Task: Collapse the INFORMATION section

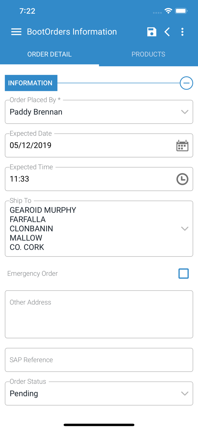Action: 186,83
